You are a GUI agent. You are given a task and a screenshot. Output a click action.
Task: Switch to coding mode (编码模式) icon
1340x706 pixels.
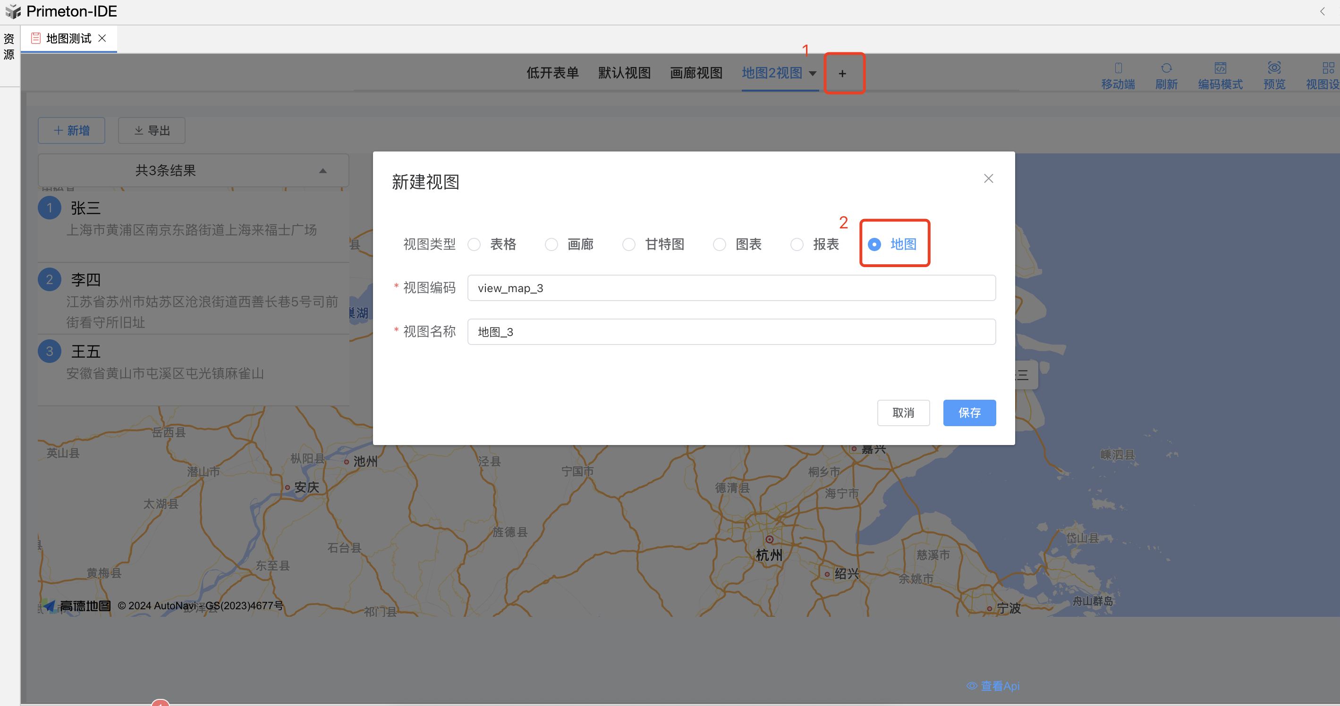pos(1220,68)
